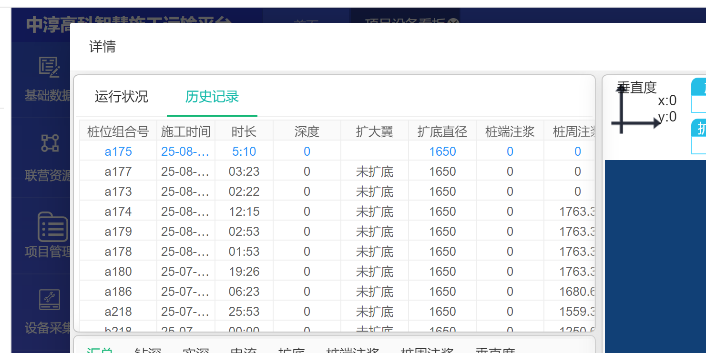The height and width of the screenshot is (353, 706).
Task: Click the 桩端注浆 column header
Action: tap(510, 131)
